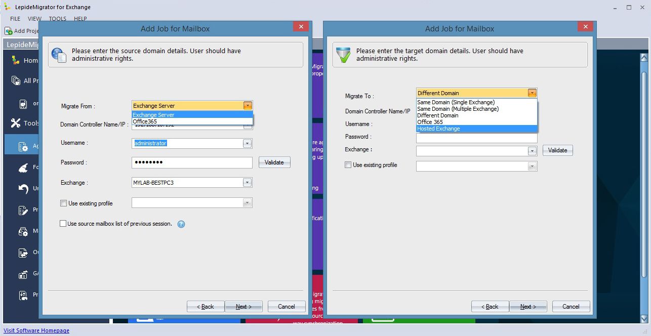651x336 pixels.
Task: Open the Migrate To dropdown arrow
Action: click(532, 93)
